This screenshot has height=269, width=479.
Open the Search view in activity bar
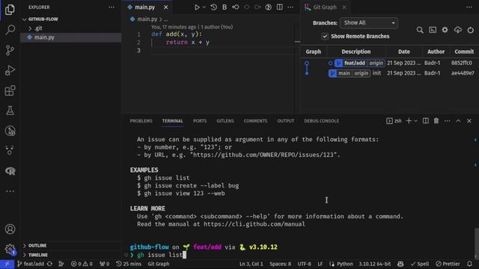point(10,30)
